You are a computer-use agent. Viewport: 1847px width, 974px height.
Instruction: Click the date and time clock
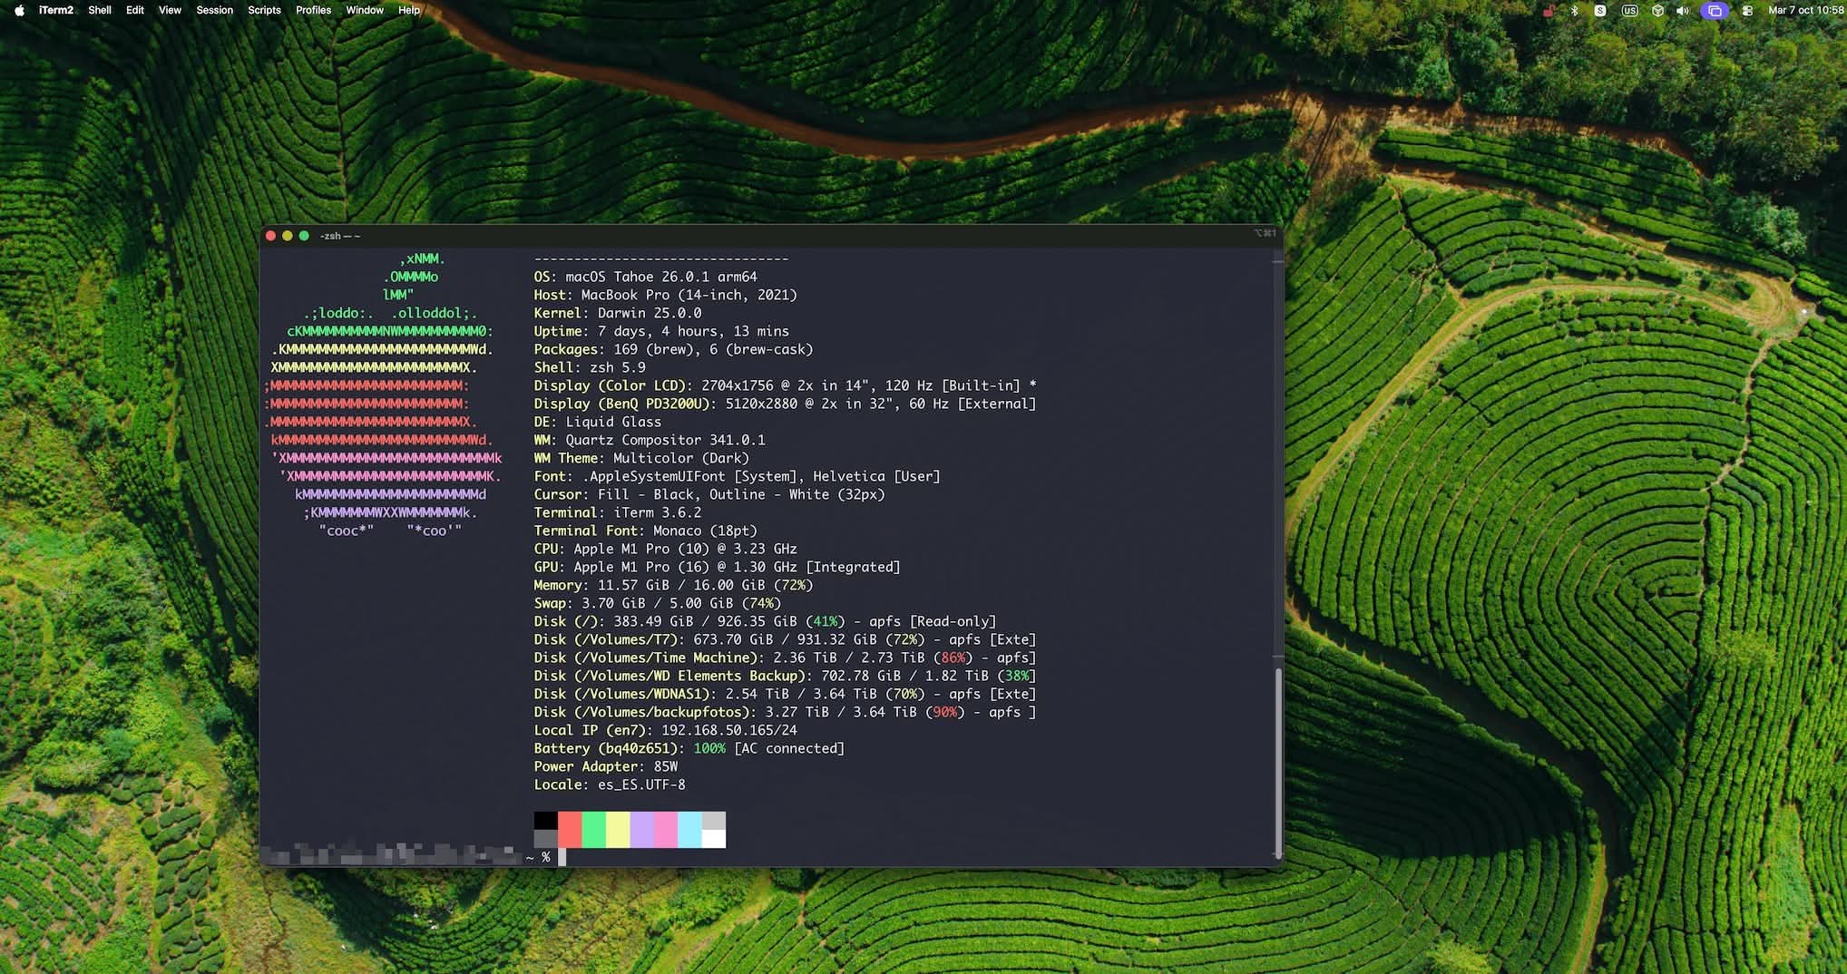coord(1804,10)
